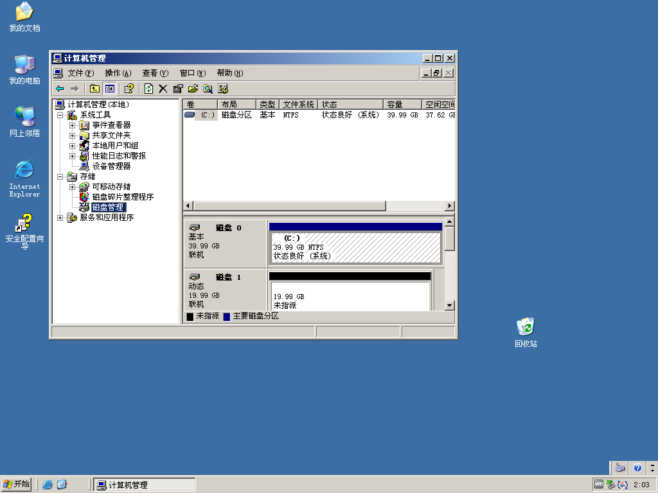Open 安全配置向导 desktop icon

tap(25, 232)
